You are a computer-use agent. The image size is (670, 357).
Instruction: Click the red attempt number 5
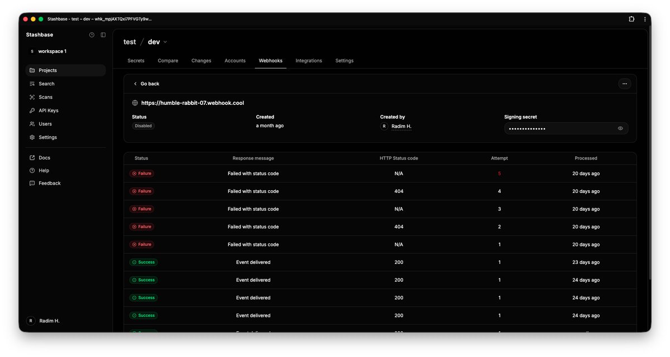click(x=499, y=173)
